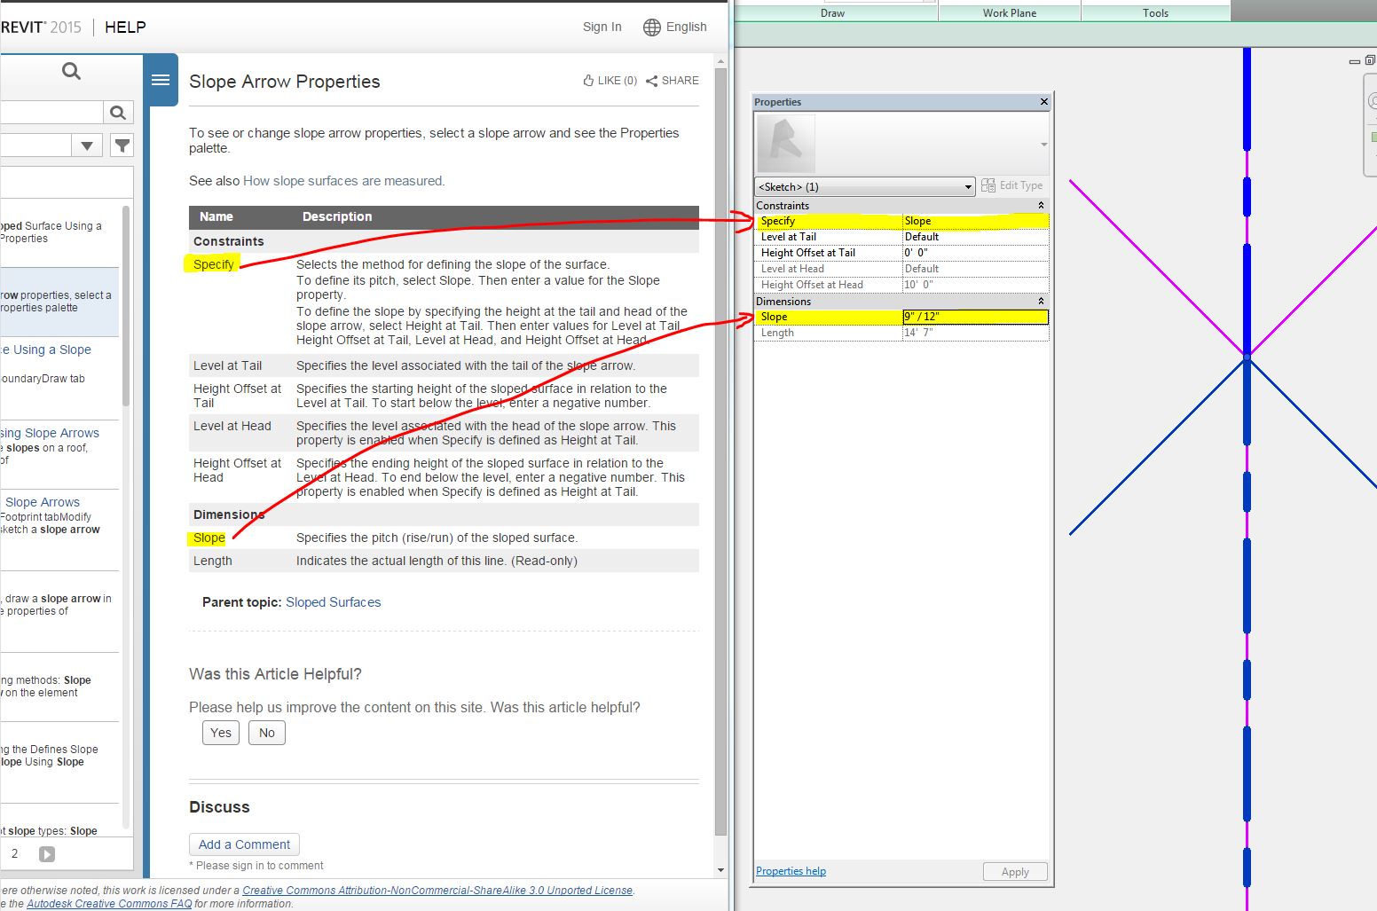Click the element type thumbnail in Properties
The height and width of the screenshot is (911, 1377).
point(785,144)
